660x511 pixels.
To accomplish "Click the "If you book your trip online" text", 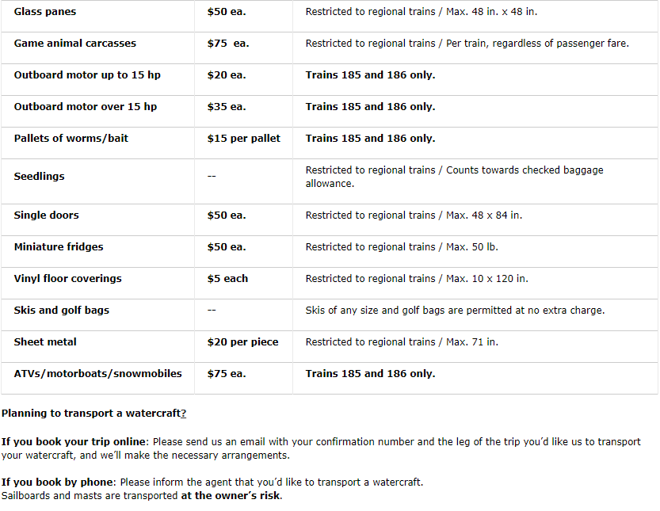I will pos(74,442).
